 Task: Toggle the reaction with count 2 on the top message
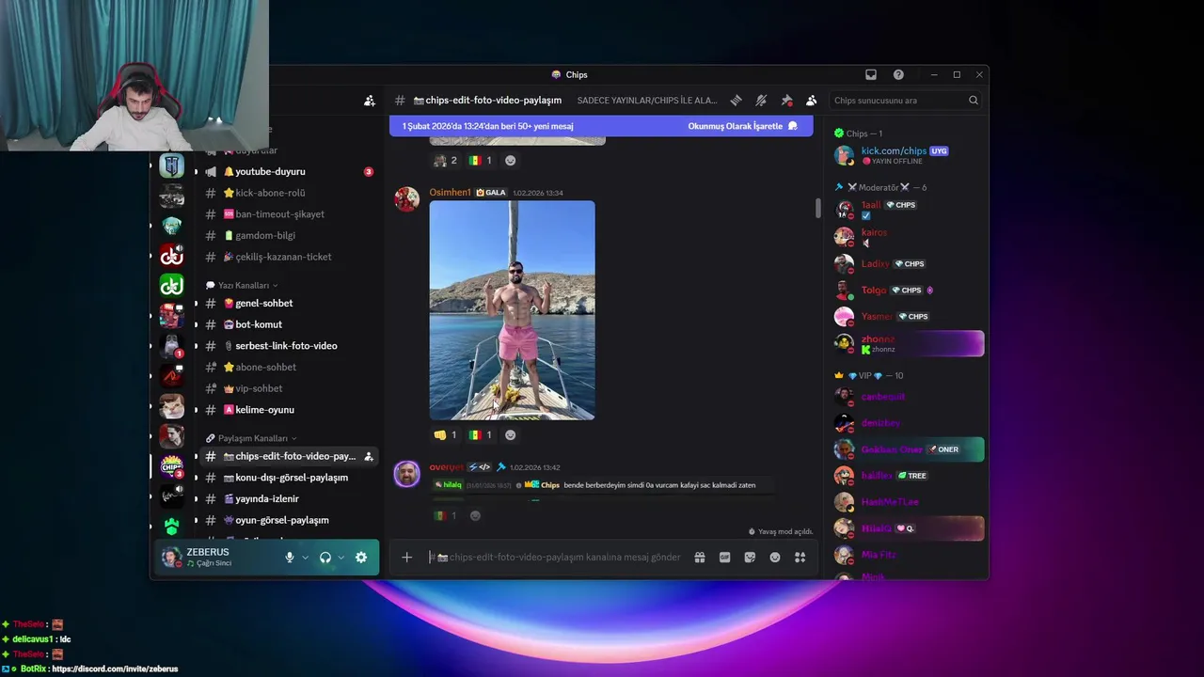tap(446, 160)
